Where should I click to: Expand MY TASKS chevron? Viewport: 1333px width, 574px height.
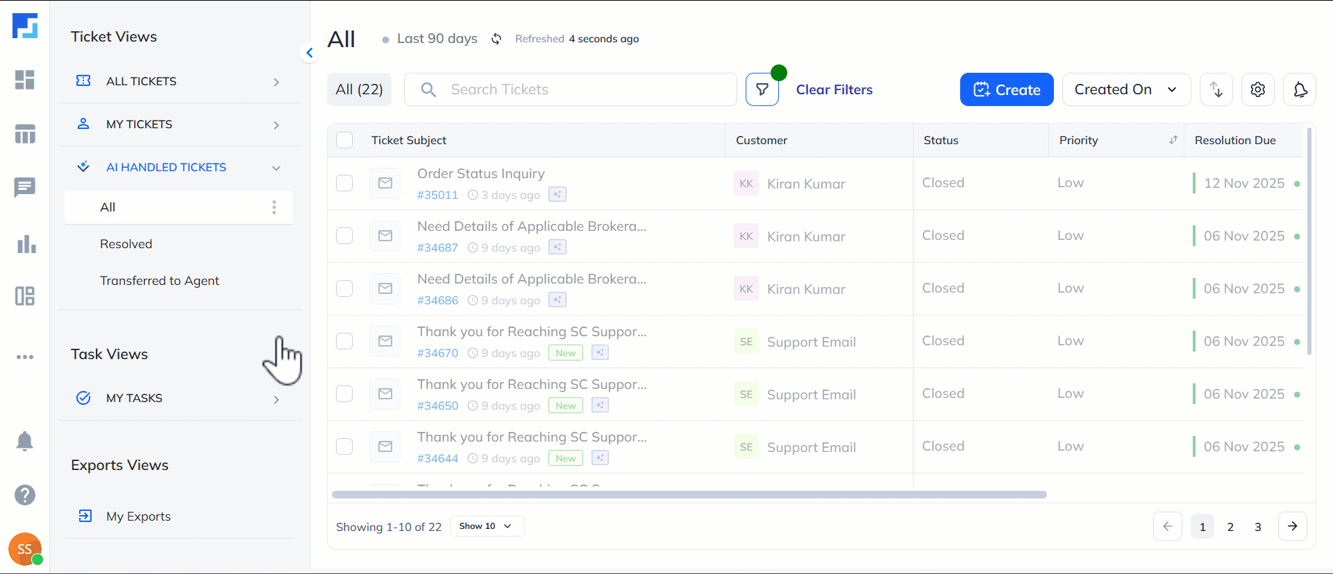pos(276,399)
